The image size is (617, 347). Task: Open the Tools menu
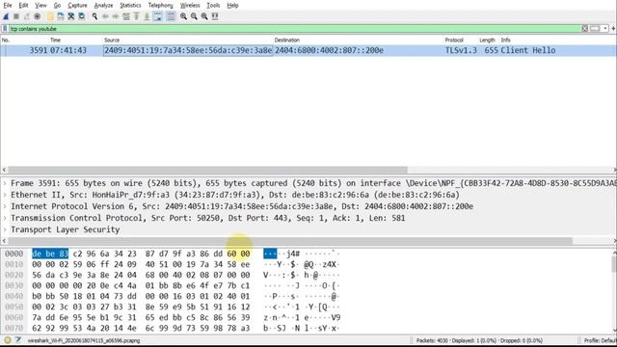pyautogui.click(x=213, y=5)
